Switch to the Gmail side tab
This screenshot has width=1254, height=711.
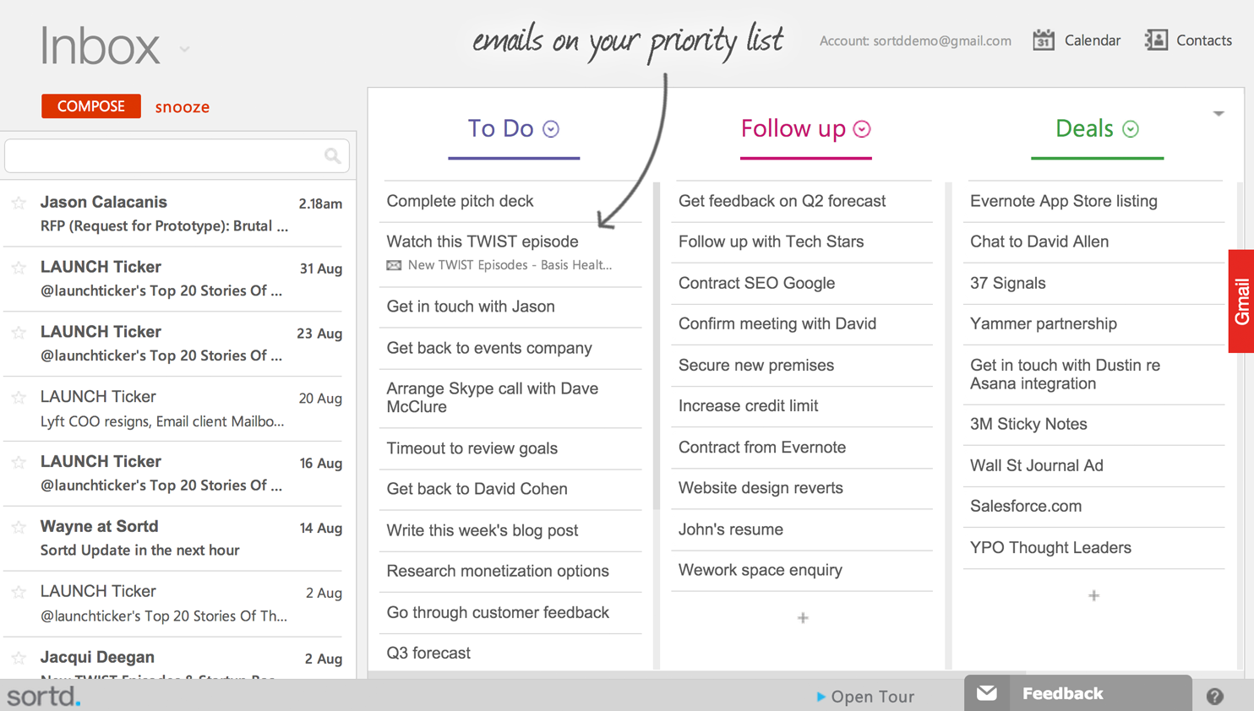(1241, 301)
